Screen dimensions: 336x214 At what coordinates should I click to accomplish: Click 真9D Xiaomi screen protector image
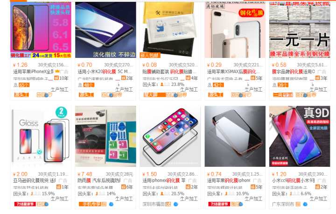(300, 136)
